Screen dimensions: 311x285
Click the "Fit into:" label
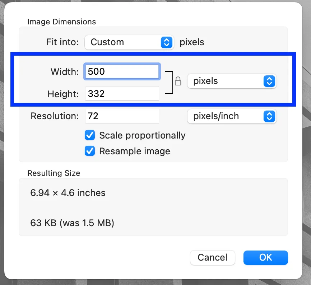tap(62, 42)
